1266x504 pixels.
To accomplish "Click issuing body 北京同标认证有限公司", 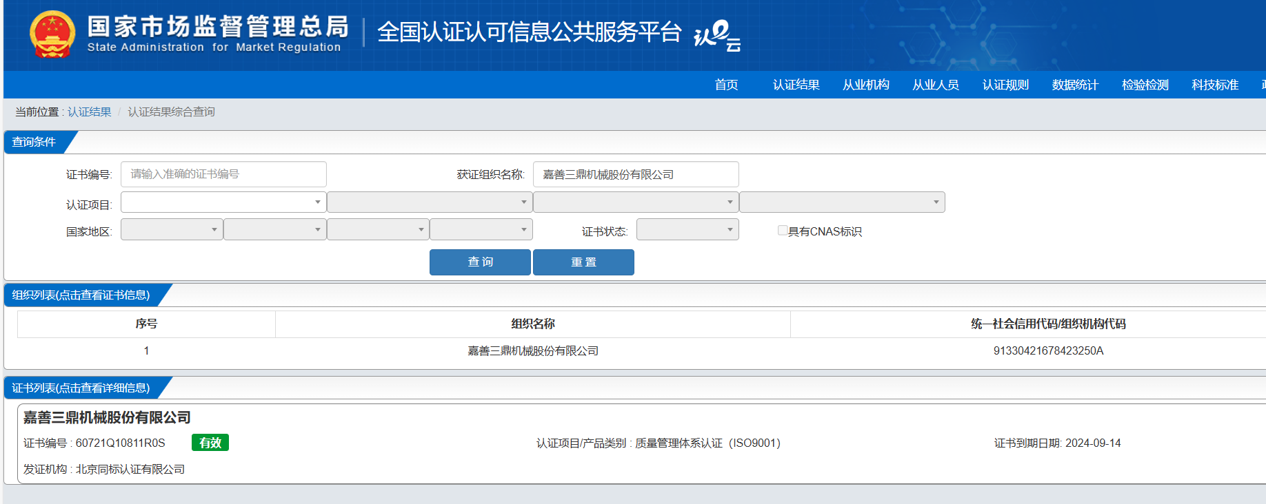I will click(130, 470).
